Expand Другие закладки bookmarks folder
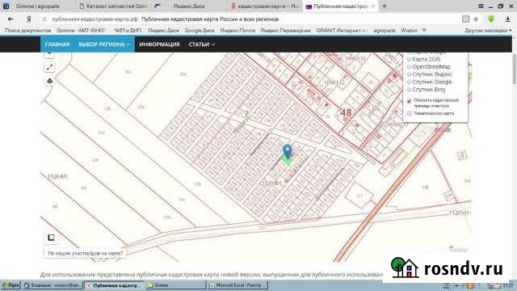The width and height of the screenshot is (517, 291). [488, 31]
